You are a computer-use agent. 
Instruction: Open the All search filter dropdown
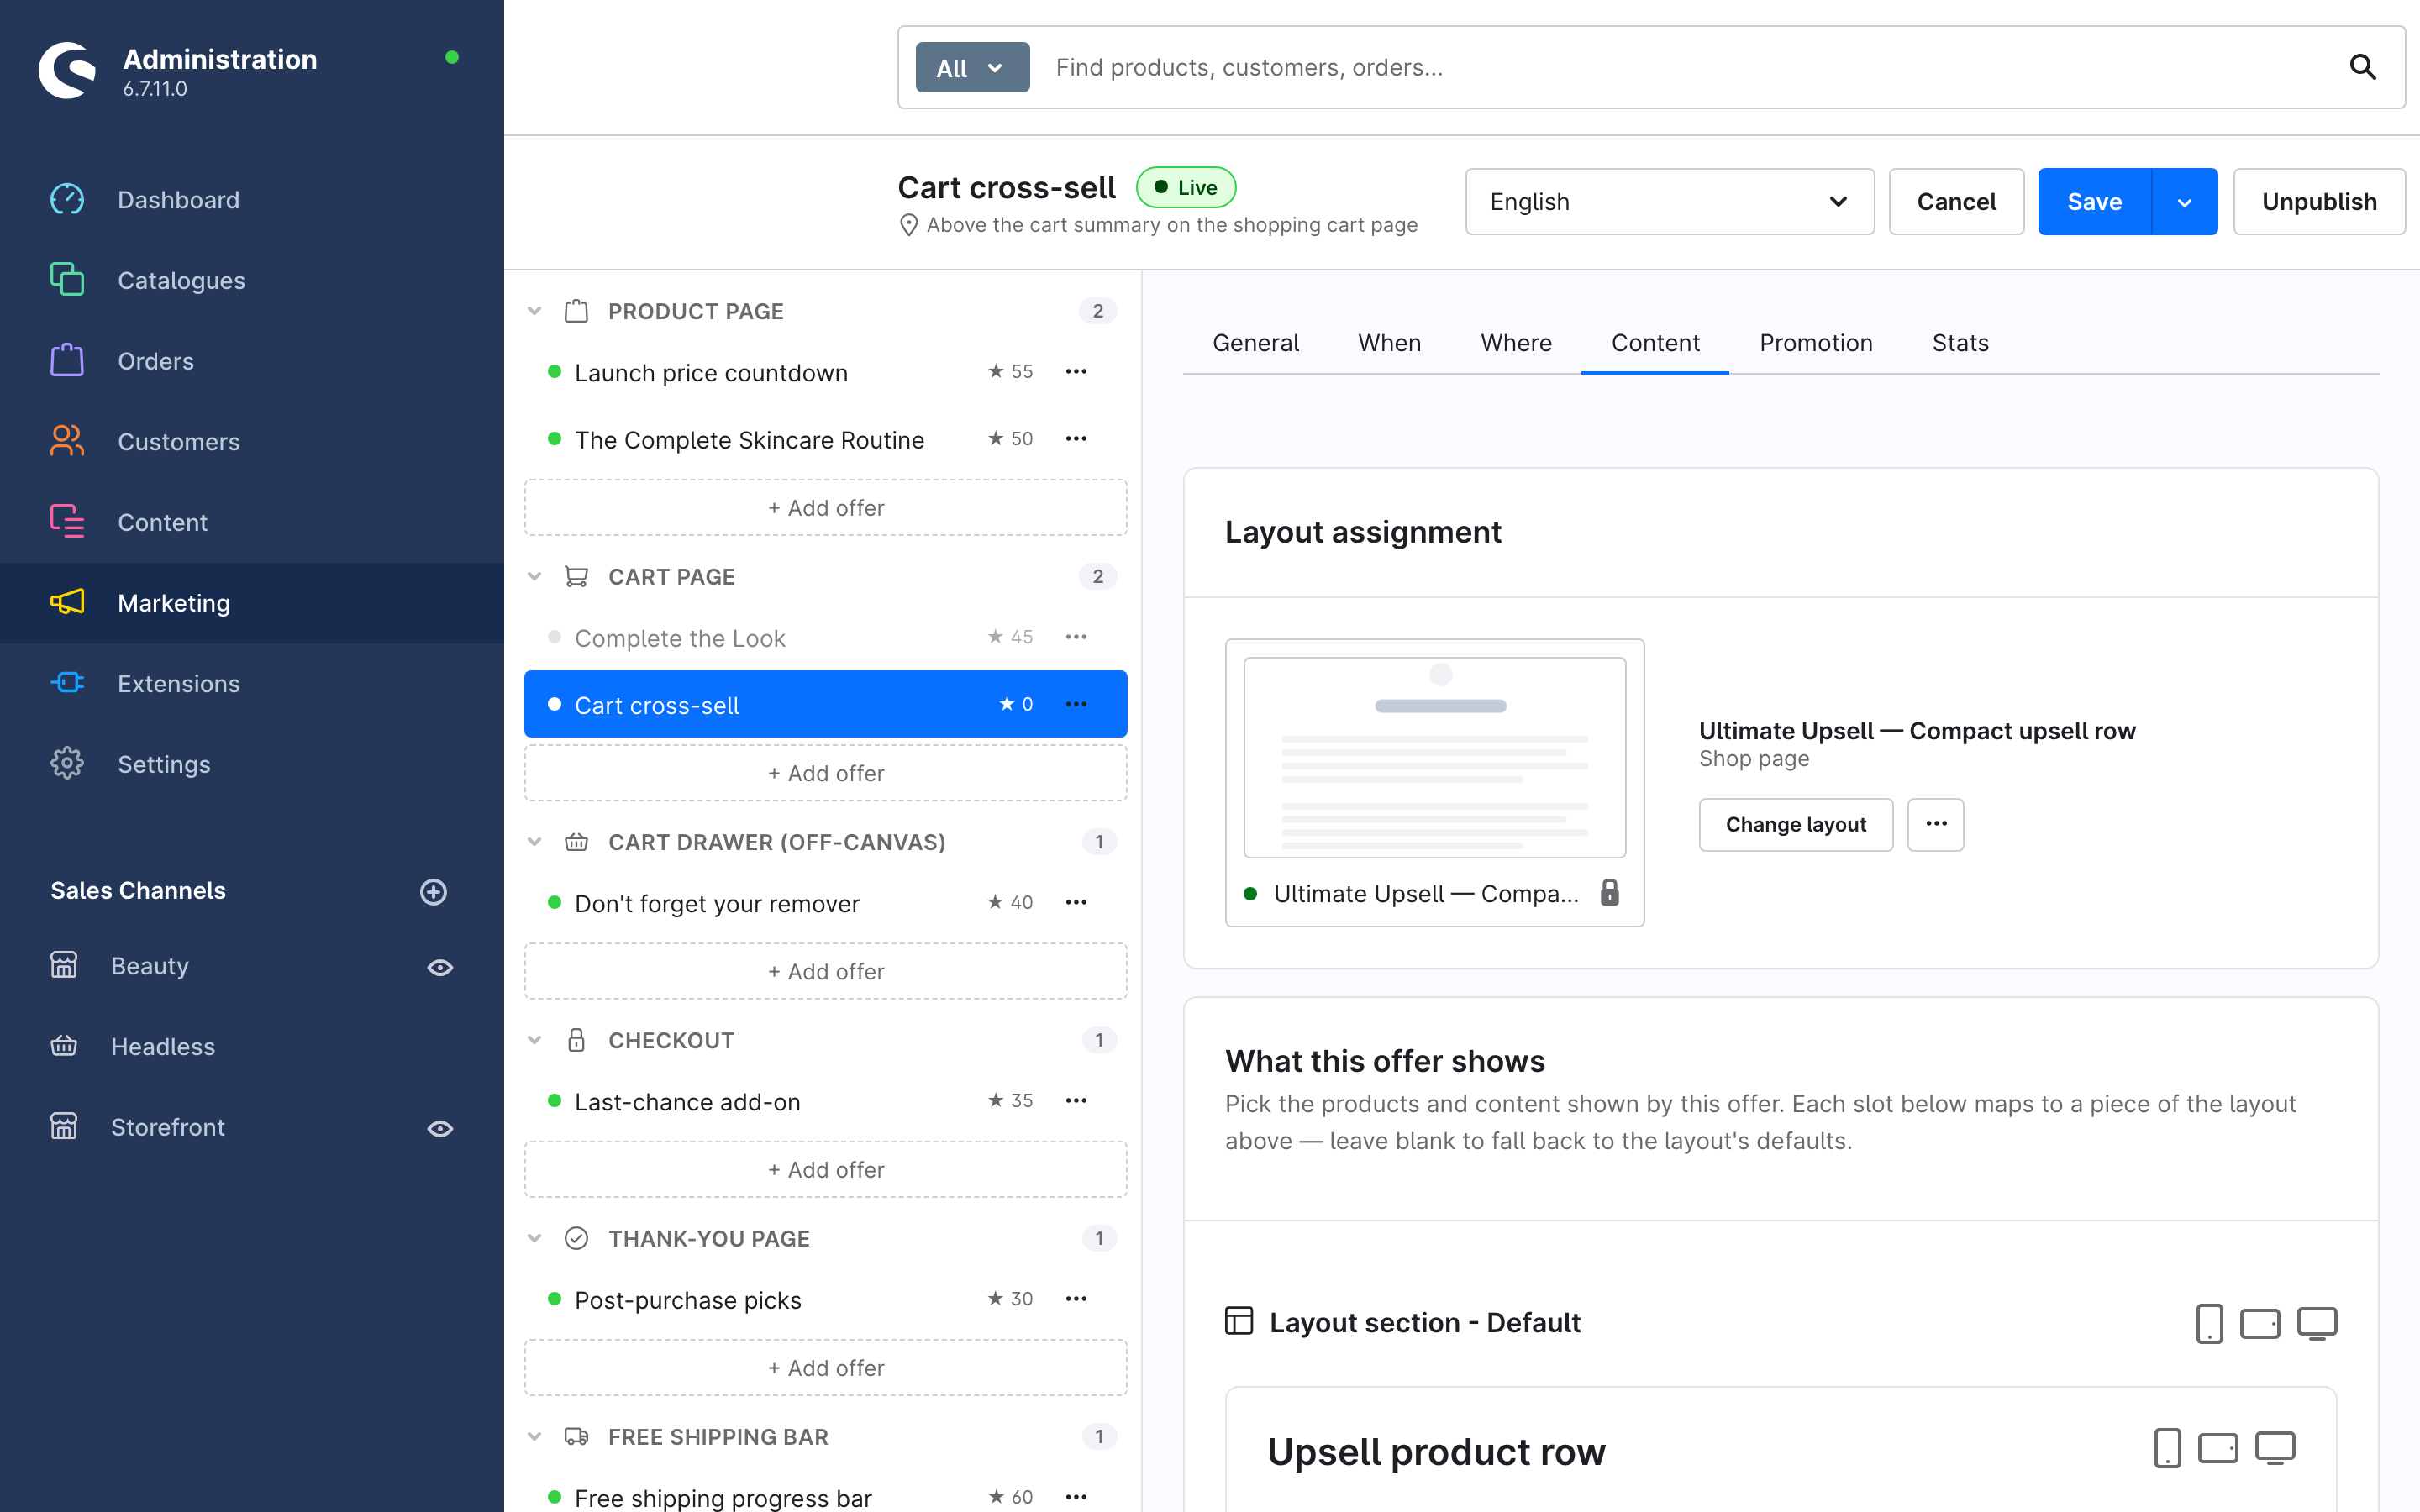972,67
